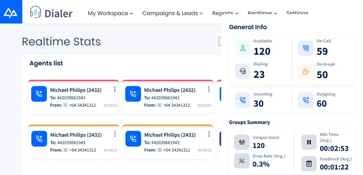The width and height of the screenshot is (363, 175).
Task: Click the green Available agents icon
Action: tap(242, 48)
